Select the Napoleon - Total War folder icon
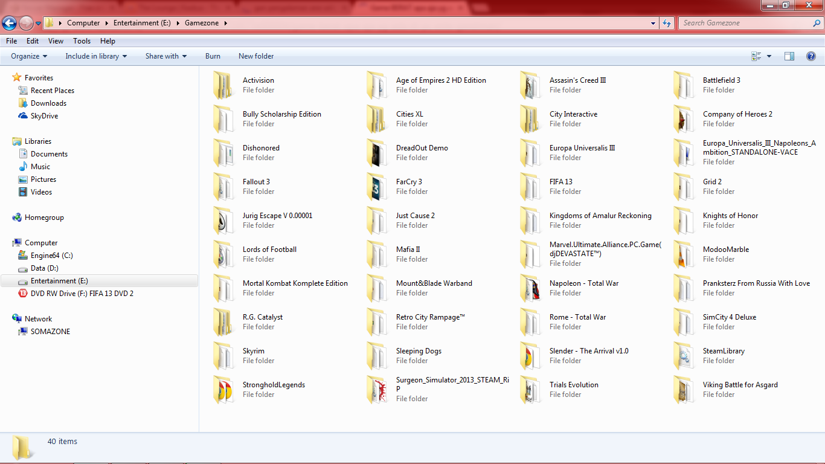The width and height of the screenshot is (825, 464). 530,288
